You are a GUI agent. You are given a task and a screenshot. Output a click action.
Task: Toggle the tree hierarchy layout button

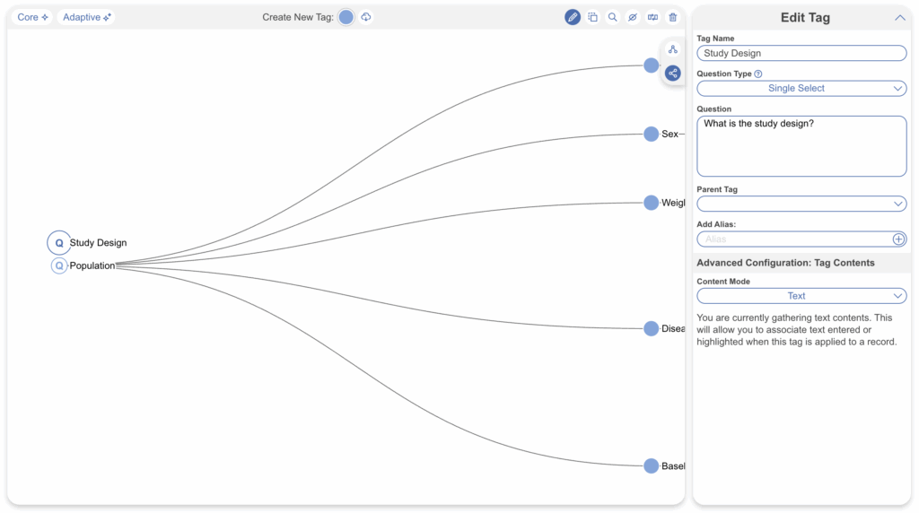tap(672, 50)
